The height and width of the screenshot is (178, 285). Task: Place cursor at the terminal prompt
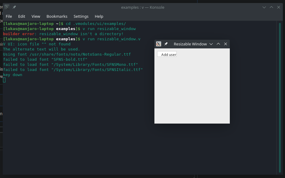[4, 80]
